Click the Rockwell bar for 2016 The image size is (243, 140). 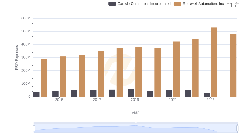tap(82, 76)
